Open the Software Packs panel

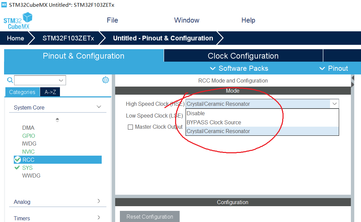(239, 68)
